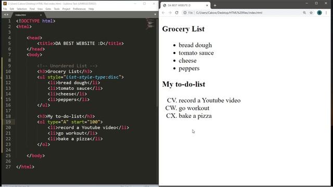Click the site info icon in address bar

(185, 12)
